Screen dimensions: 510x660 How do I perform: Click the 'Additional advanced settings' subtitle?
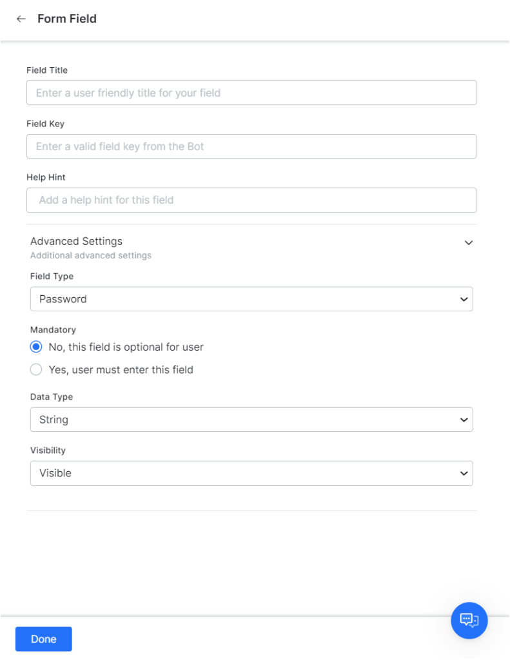(x=91, y=255)
